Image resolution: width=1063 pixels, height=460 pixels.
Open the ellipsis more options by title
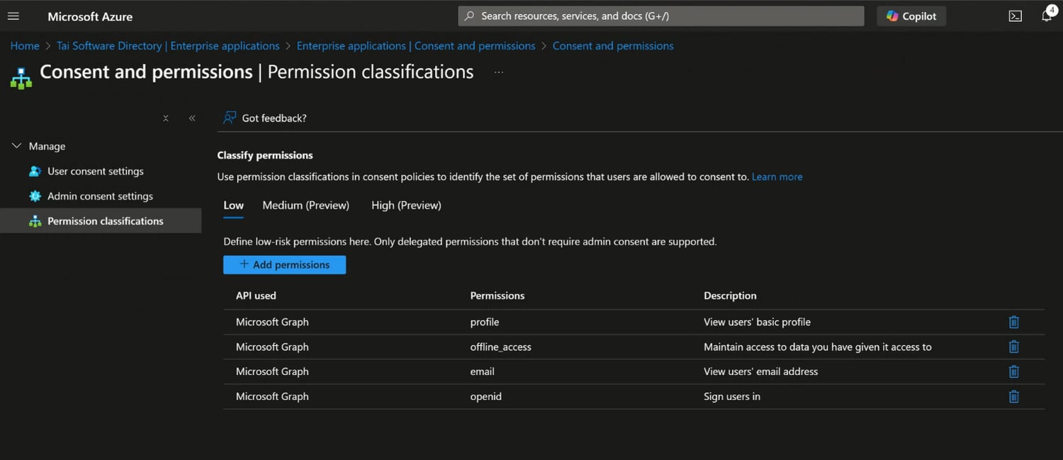[x=499, y=72]
